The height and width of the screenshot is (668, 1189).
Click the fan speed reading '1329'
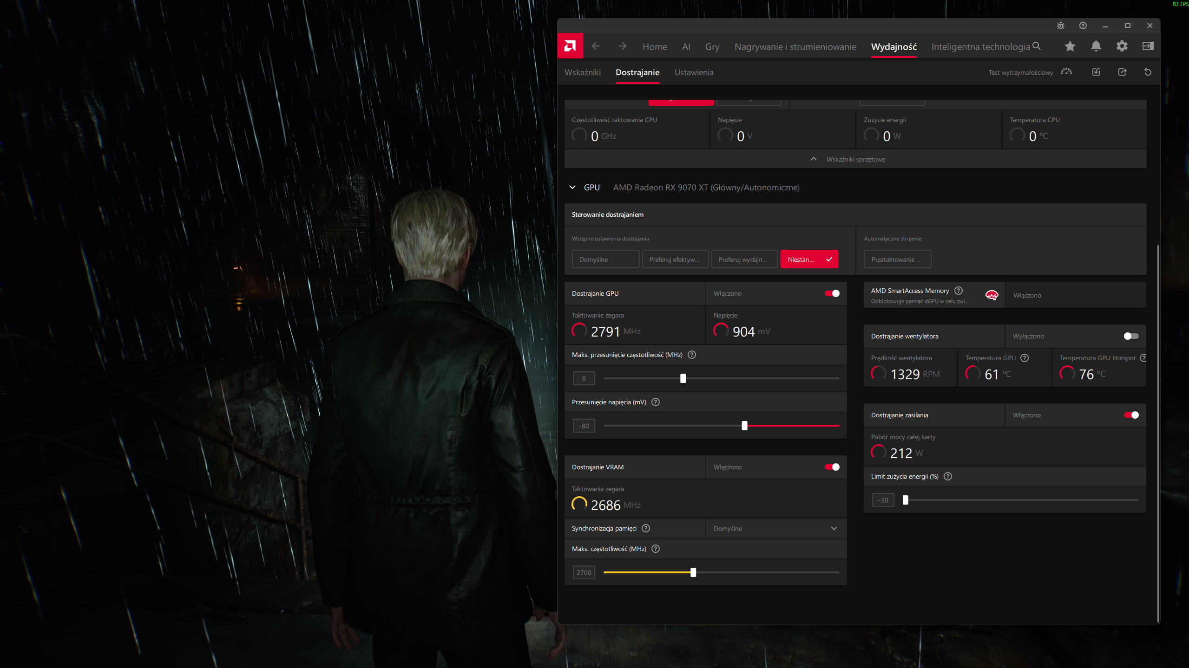[905, 374]
